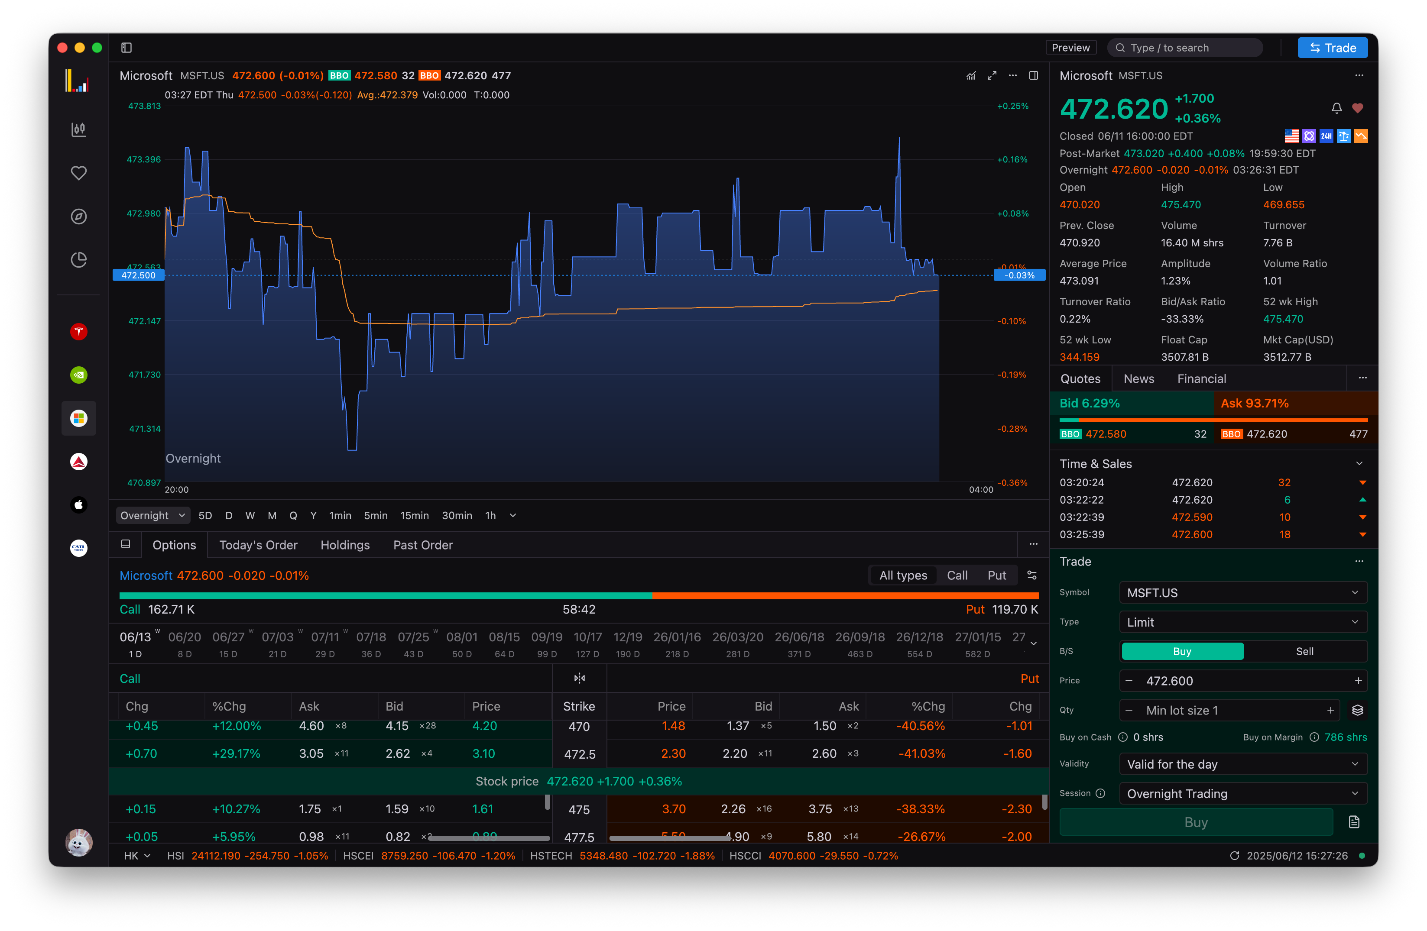This screenshot has width=1427, height=931.
Task: Open the compass discover icon in sidebar
Action: 78,217
